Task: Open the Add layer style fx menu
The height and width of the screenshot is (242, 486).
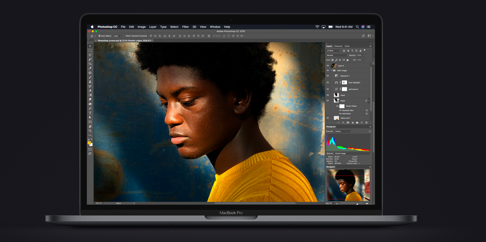Action: tap(343, 122)
